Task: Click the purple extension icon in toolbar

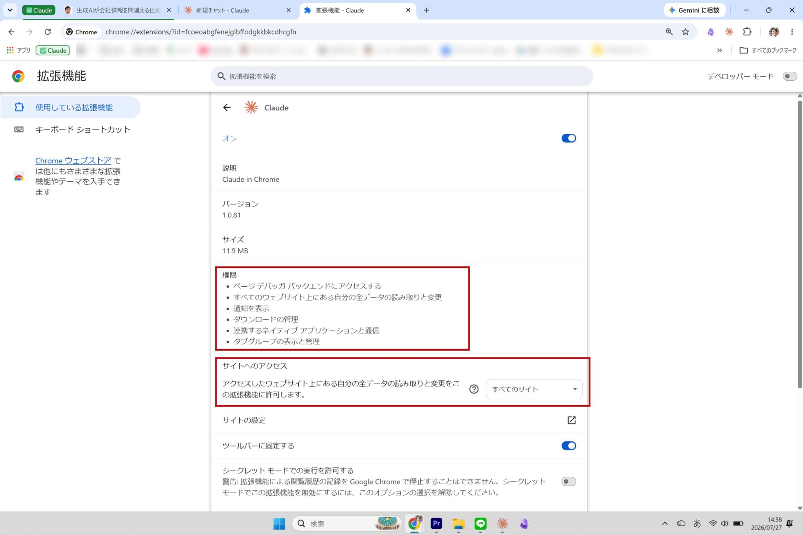Action: pyautogui.click(x=711, y=32)
